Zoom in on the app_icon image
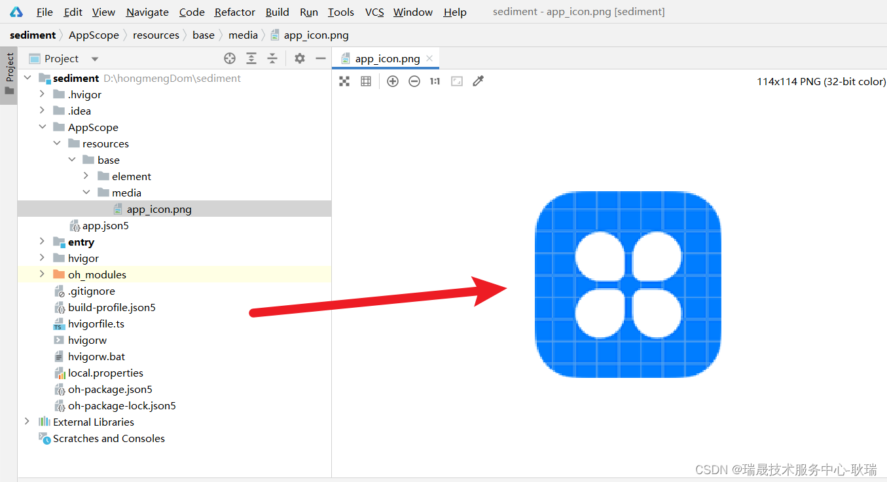 pos(393,81)
